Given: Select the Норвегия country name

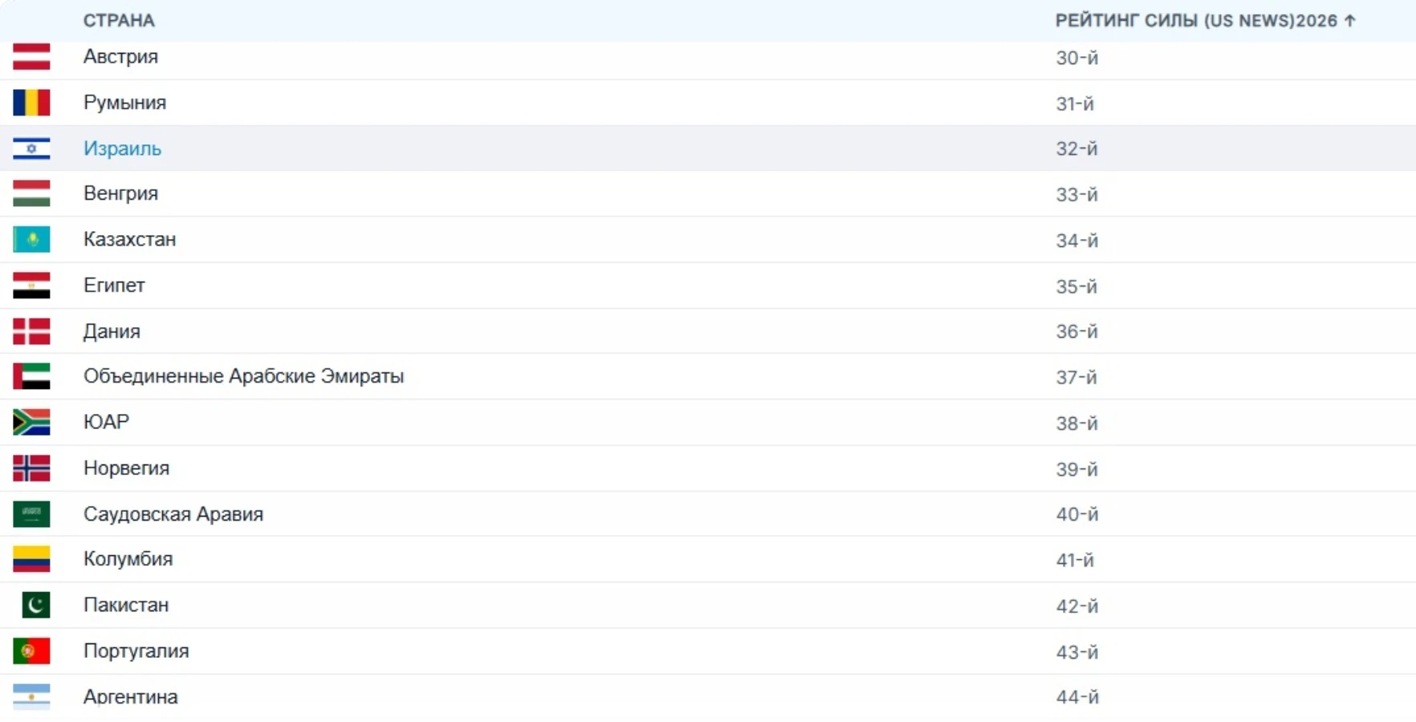Looking at the screenshot, I should point(126,468).
